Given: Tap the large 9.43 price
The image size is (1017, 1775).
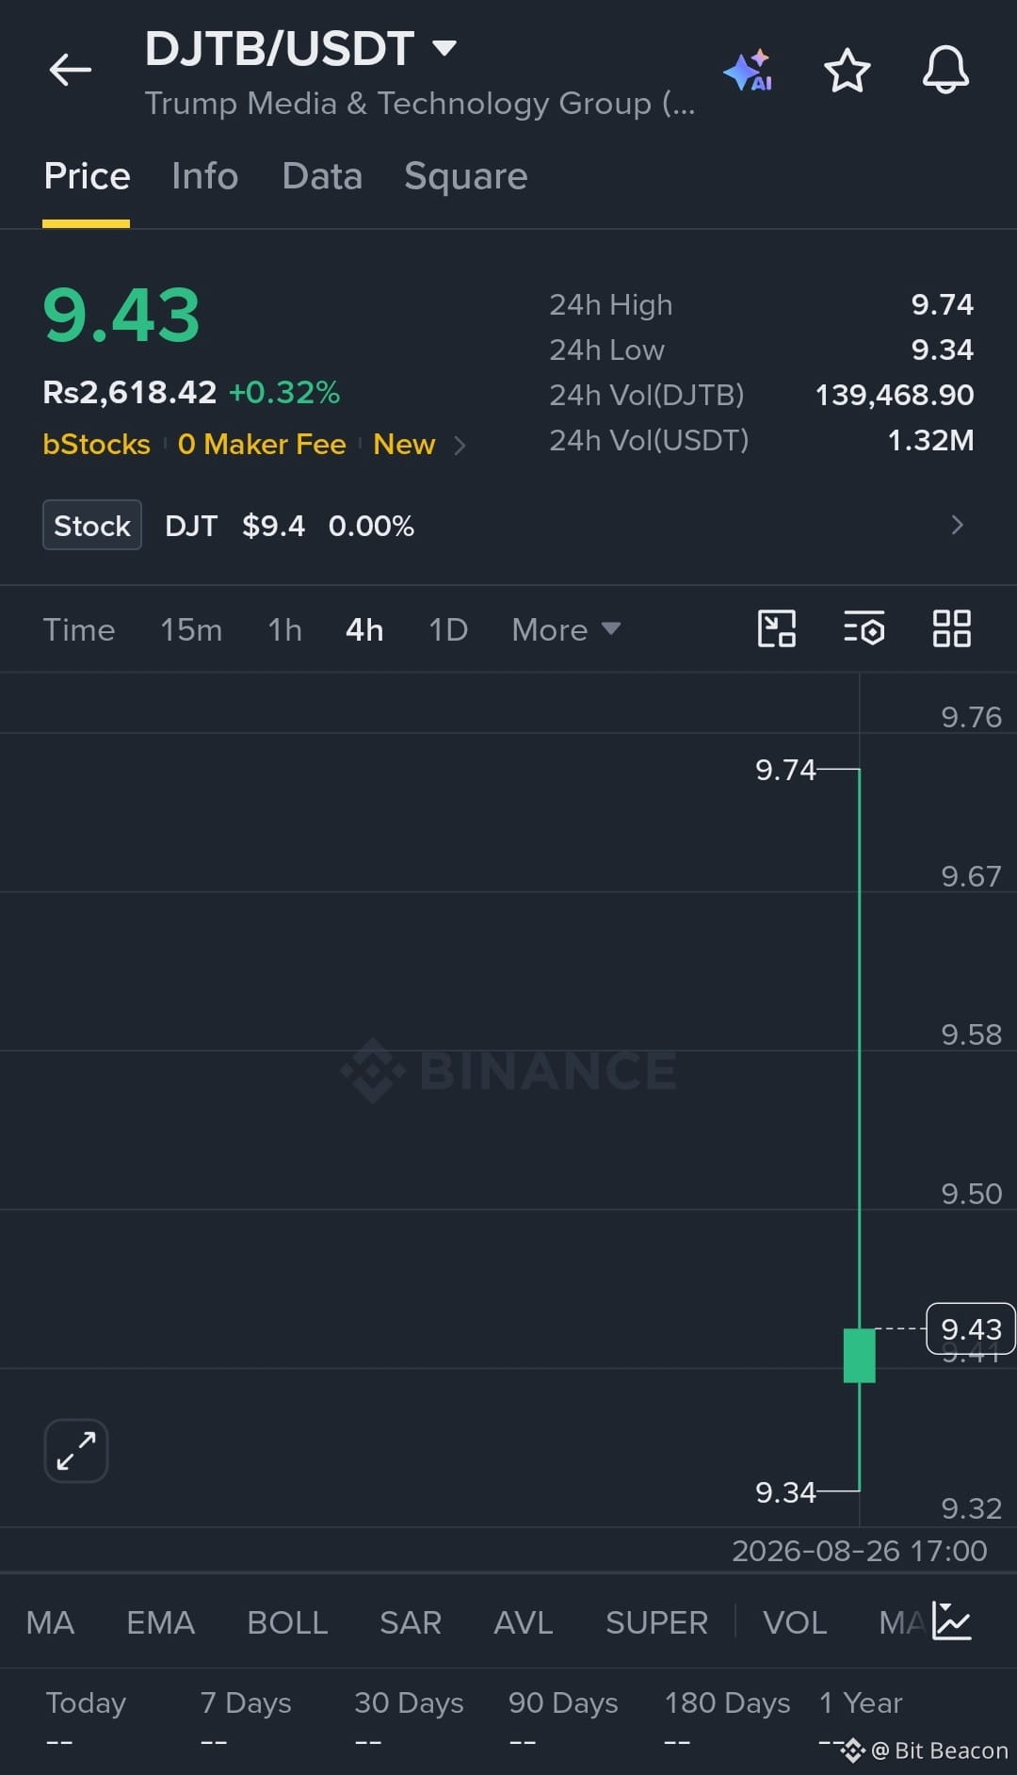Looking at the screenshot, I should (x=121, y=316).
